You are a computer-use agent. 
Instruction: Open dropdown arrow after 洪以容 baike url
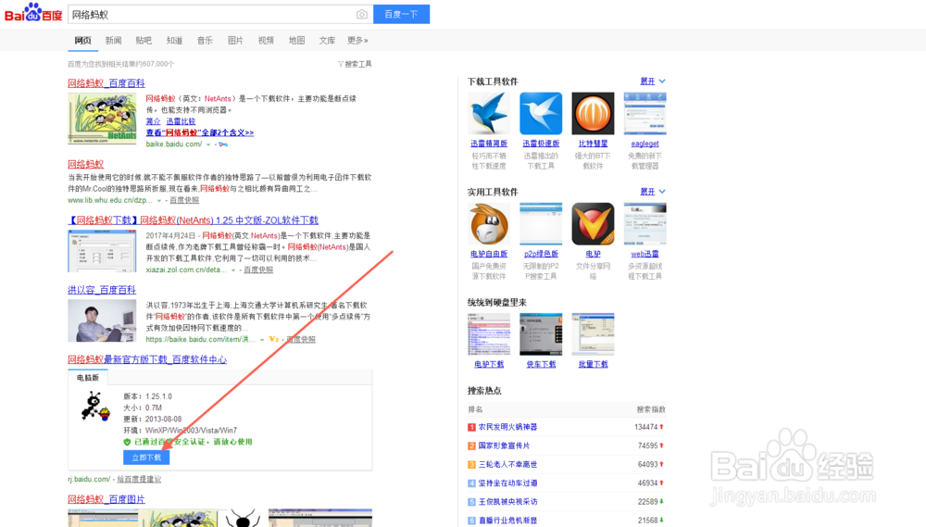click(262, 340)
